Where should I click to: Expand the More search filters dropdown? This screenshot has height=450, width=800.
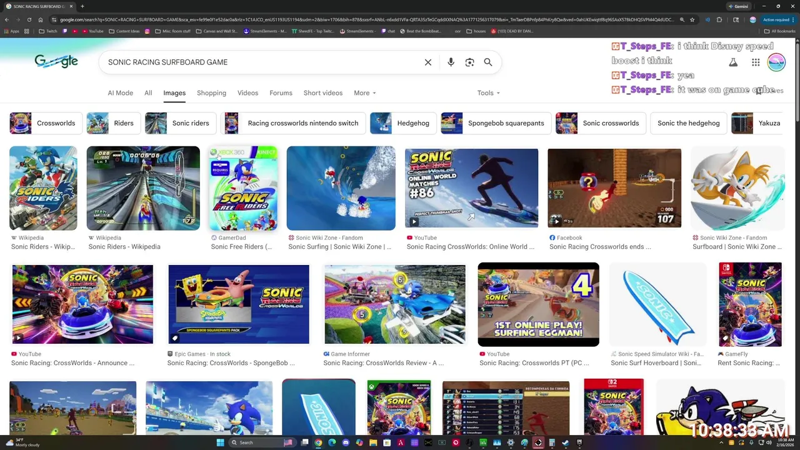pyautogui.click(x=365, y=93)
